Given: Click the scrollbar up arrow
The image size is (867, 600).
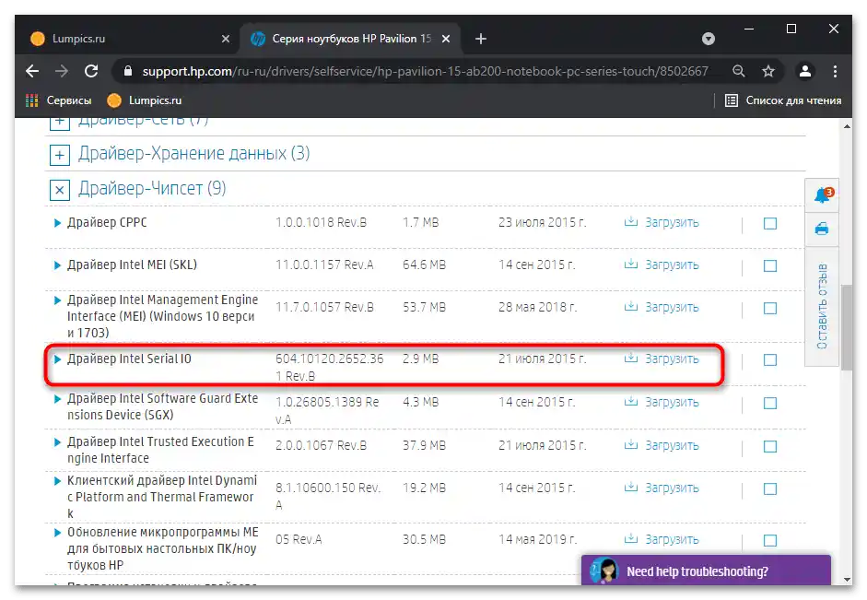Looking at the screenshot, I should tap(847, 126).
